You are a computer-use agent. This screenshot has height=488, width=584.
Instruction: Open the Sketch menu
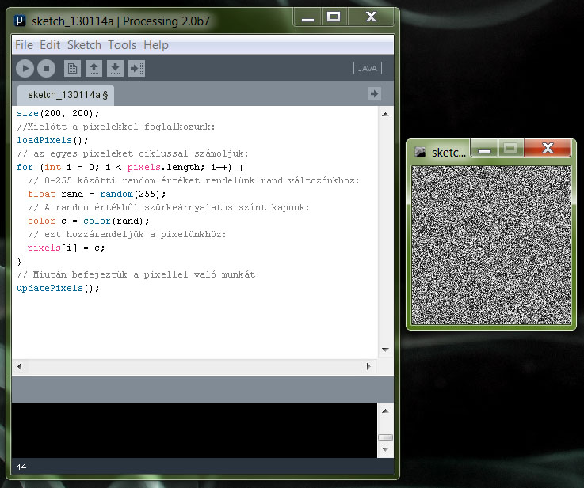coord(84,45)
